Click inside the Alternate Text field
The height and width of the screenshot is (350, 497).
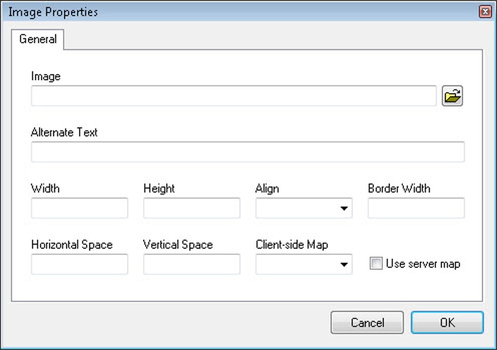tap(248, 152)
